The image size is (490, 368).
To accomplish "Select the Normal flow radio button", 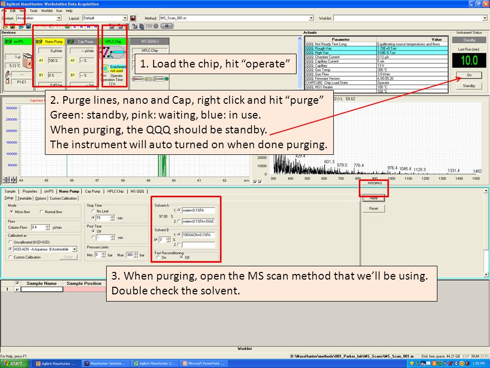I will click(x=41, y=212).
